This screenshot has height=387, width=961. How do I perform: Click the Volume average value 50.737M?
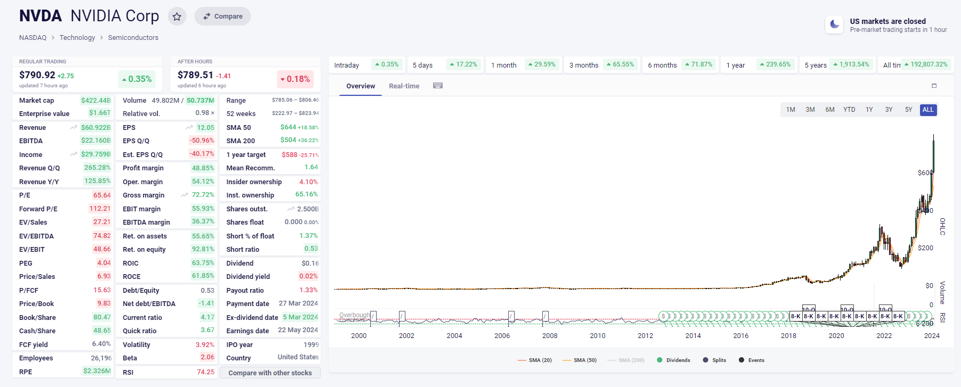200,101
